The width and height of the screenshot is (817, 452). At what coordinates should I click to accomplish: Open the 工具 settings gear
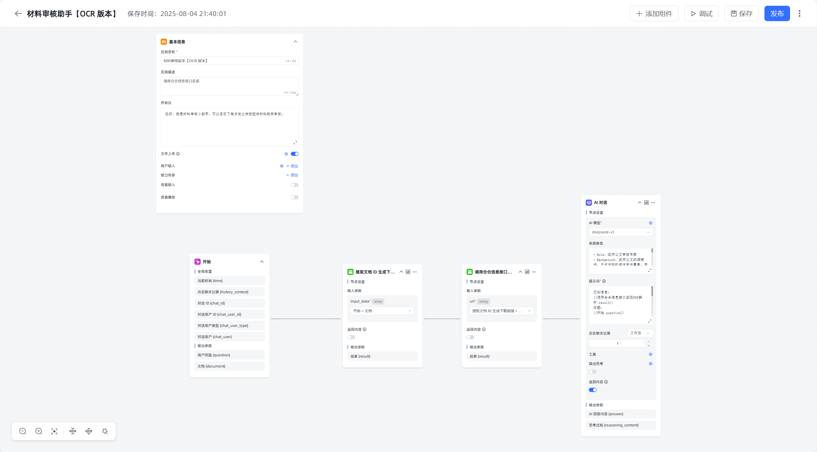pyautogui.click(x=651, y=354)
